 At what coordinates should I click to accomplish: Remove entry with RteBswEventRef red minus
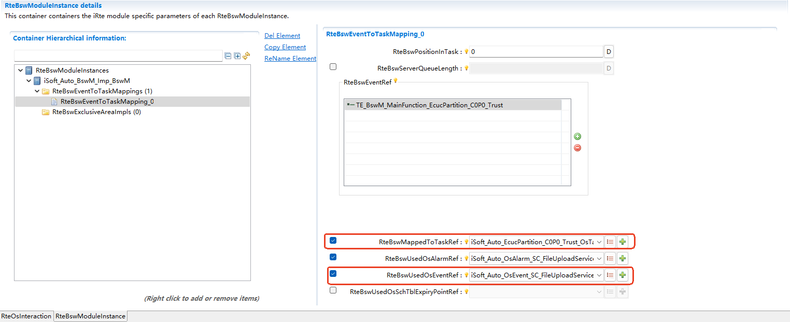click(577, 148)
